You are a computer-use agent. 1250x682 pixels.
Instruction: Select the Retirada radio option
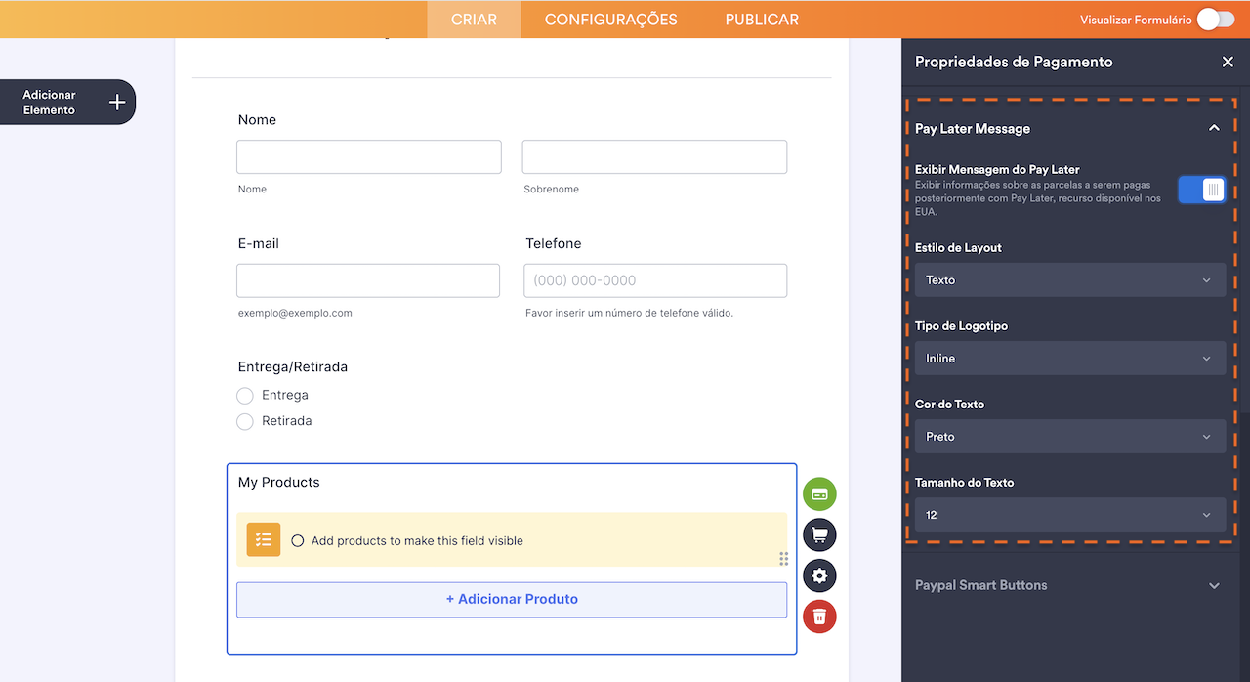tap(245, 420)
